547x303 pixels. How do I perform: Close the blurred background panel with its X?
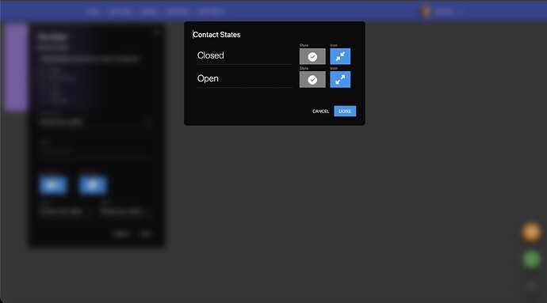pos(156,32)
